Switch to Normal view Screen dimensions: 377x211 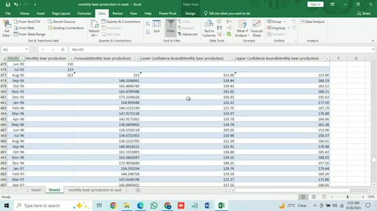(x=303, y=197)
